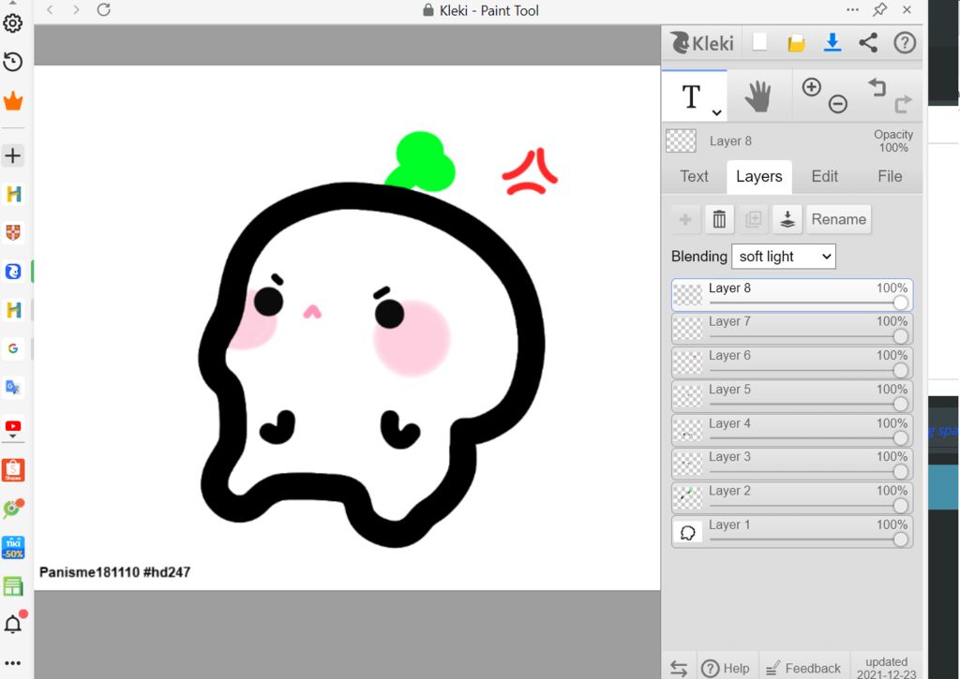Open Shopee from the sidebar

pos(13,470)
